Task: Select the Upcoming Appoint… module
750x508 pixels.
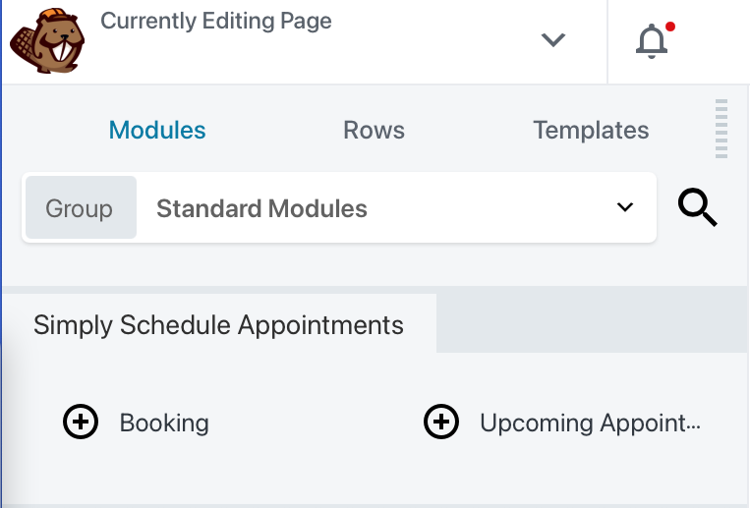Action: (x=590, y=423)
